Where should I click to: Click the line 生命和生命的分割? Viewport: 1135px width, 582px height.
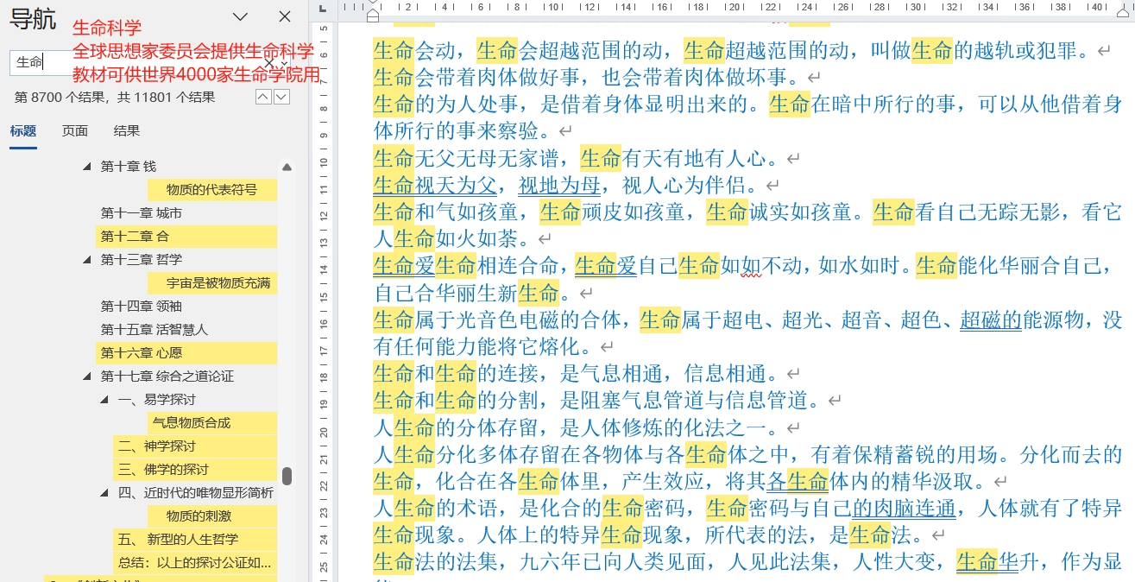coord(608,400)
